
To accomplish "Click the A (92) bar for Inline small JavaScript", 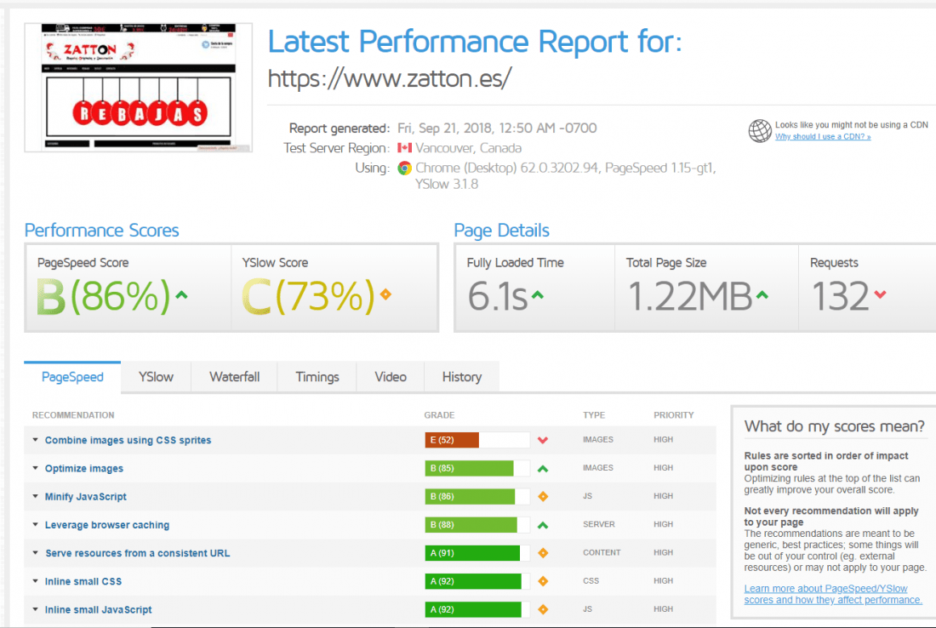I will pyautogui.click(x=477, y=609).
